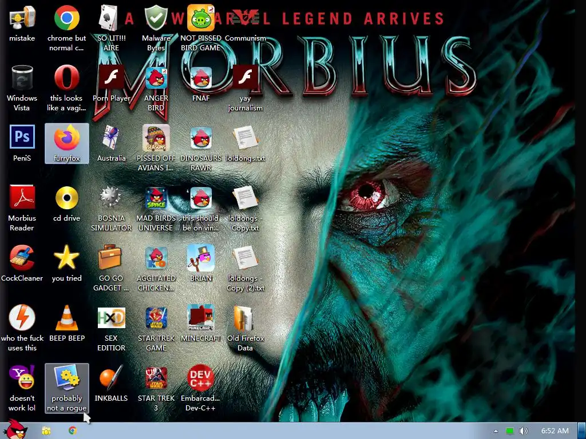
Task: Launch the HxD hex editor icon
Action: click(111, 317)
